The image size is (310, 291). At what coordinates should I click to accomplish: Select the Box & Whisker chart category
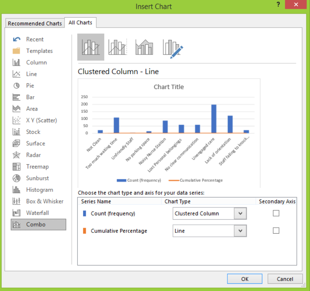point(38,201)
